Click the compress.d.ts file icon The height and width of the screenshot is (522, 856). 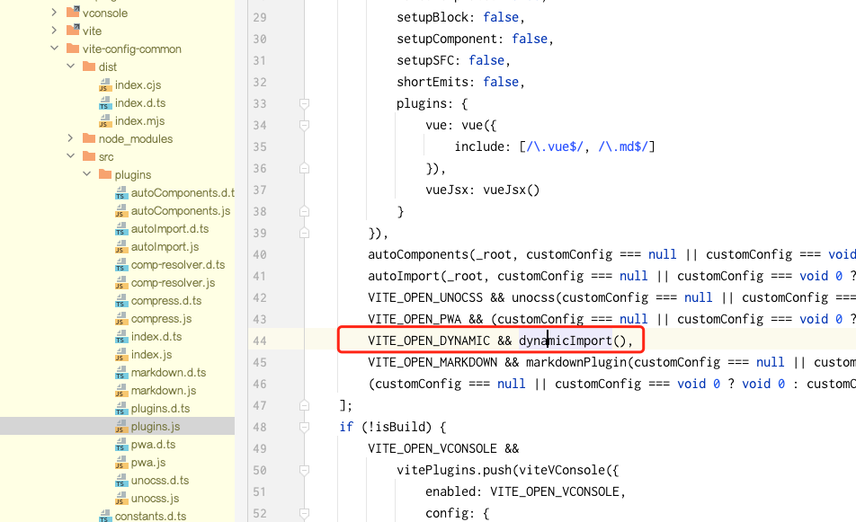coord(121,301)
